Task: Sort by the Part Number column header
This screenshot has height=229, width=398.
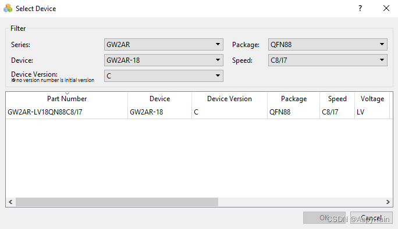Action: (67, 99)
